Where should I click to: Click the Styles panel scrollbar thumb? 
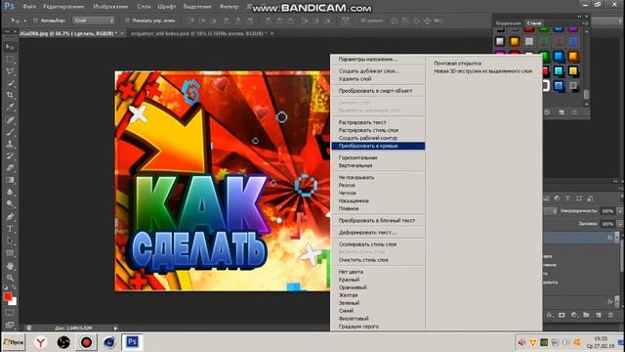click(586, 94)
